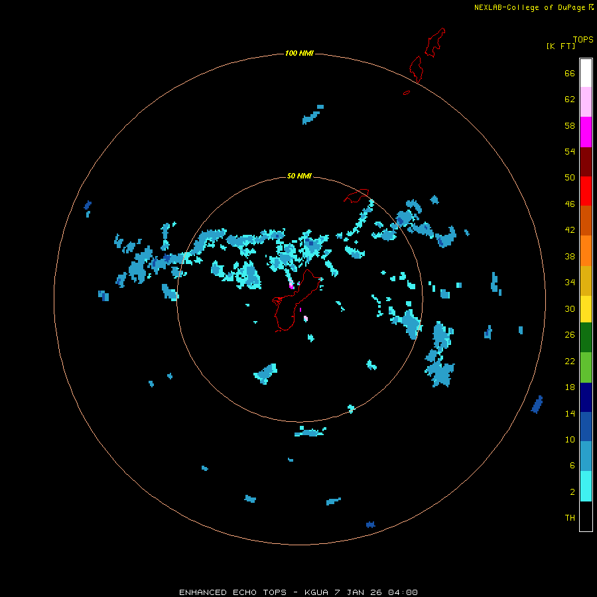This screenshot has width=597, height=597.
Task: Click the Enhanced Echo Tops KGUA caption
Action: coord(298,592)
